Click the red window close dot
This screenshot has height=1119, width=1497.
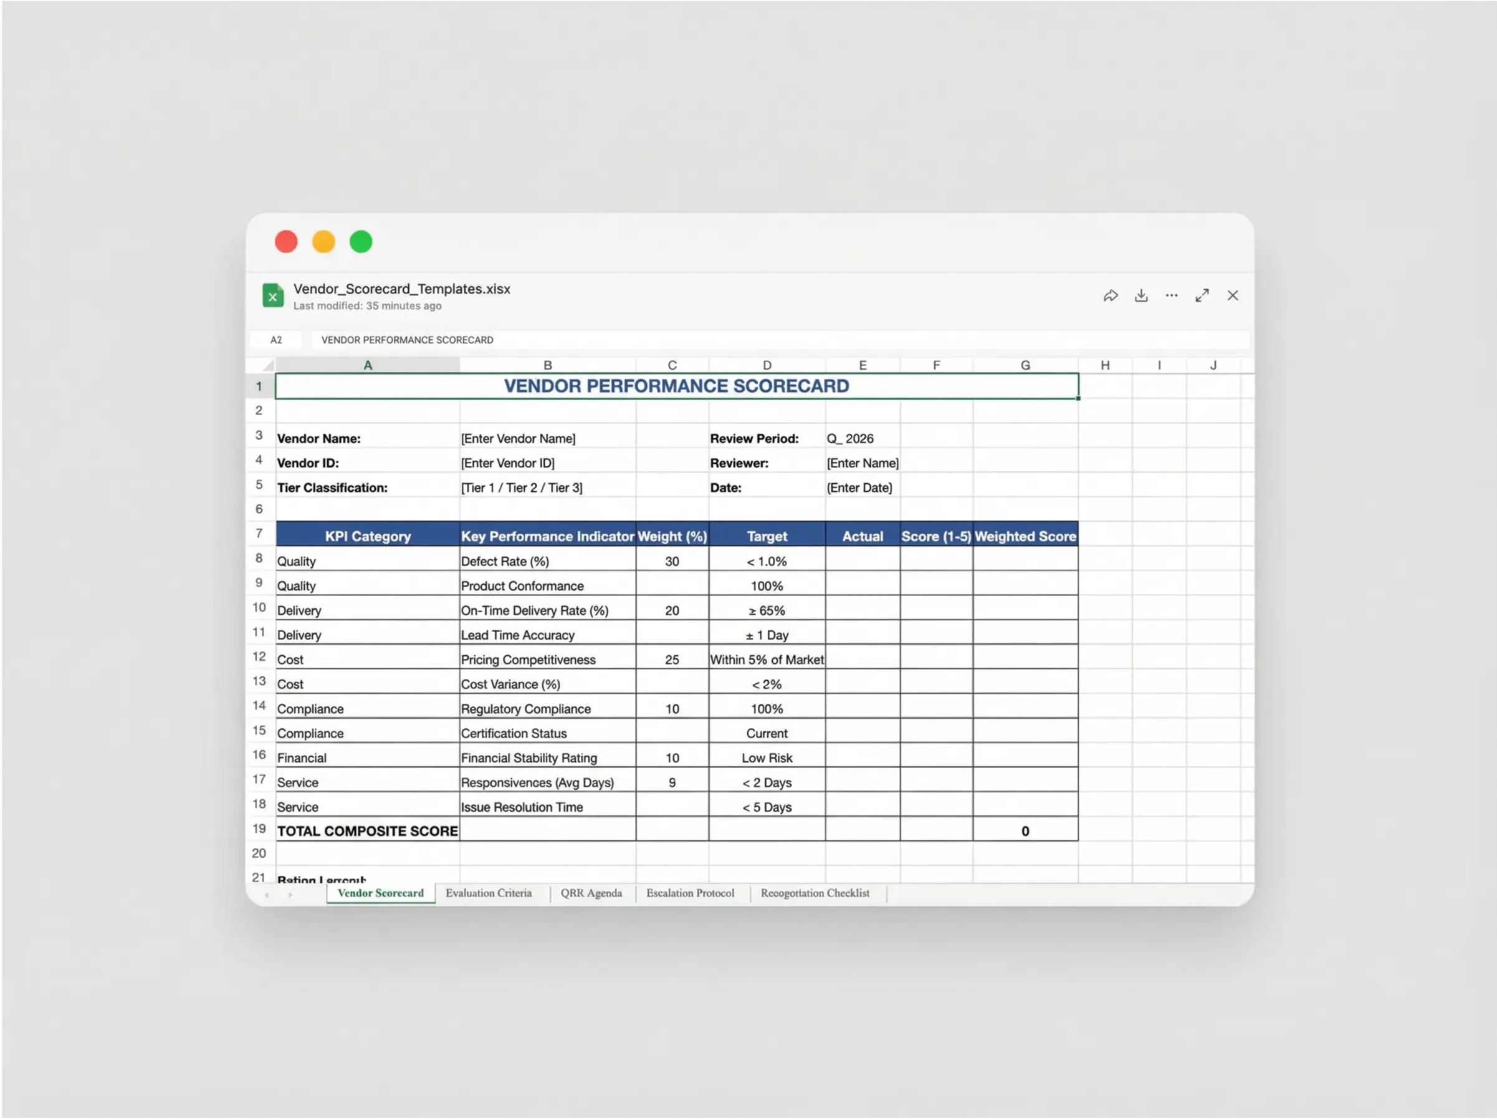pyautogui.click(x=286, y=242)
